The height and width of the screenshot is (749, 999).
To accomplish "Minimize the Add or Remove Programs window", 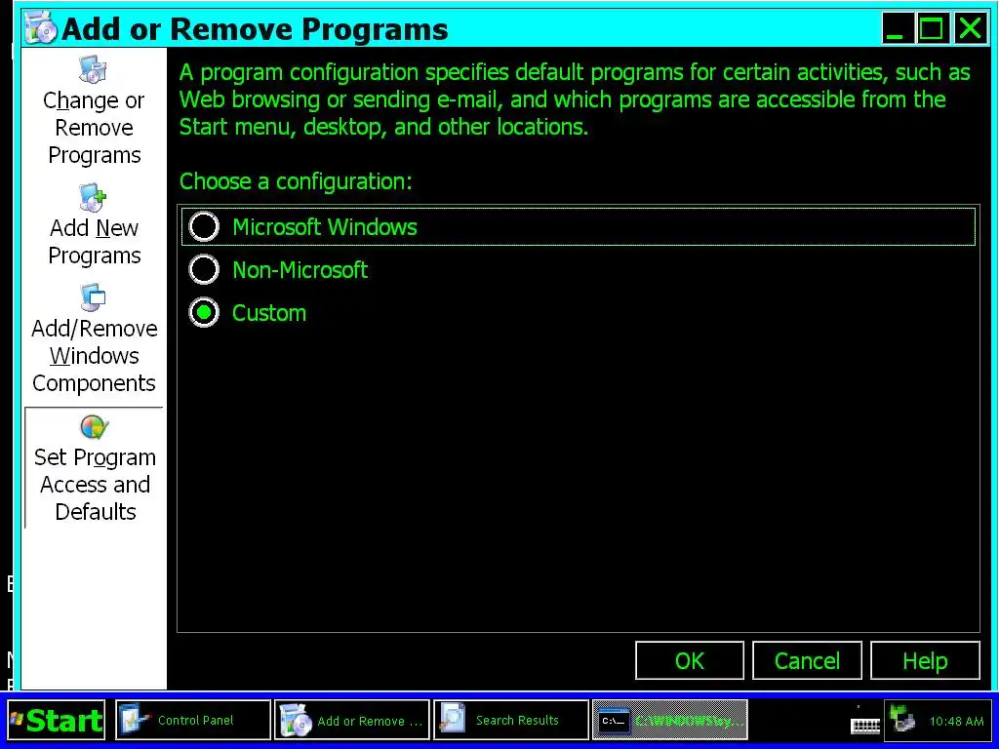I will 896,28.
